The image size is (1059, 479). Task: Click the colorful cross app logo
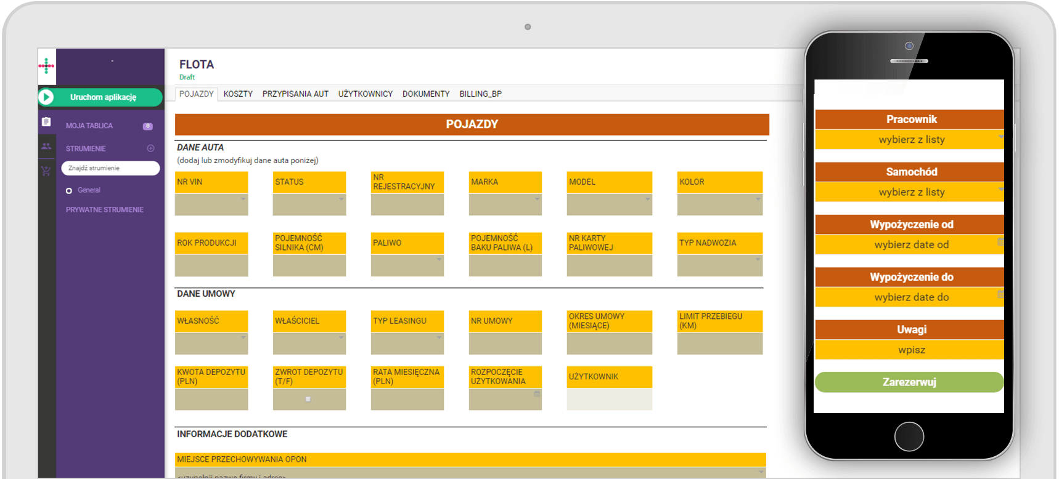tap(46, 66)
